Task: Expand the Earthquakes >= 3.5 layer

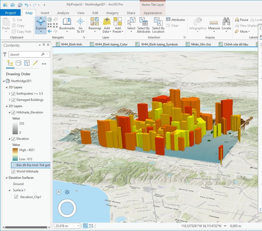Action: coord(10,94)
